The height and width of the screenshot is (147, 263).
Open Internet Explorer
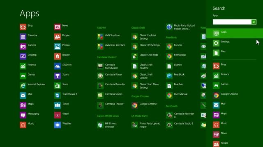(32, 86)
